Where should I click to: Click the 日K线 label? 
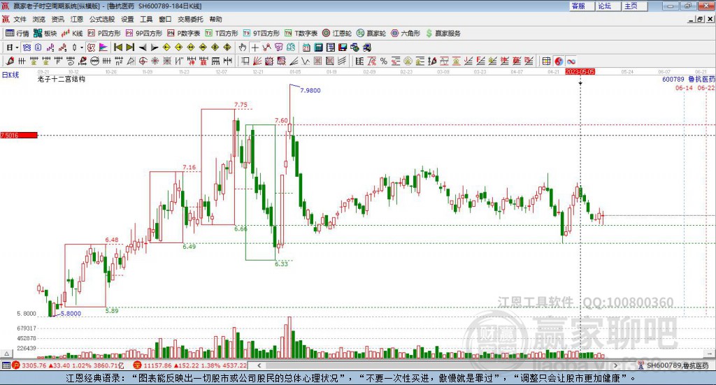click(10, 75)
